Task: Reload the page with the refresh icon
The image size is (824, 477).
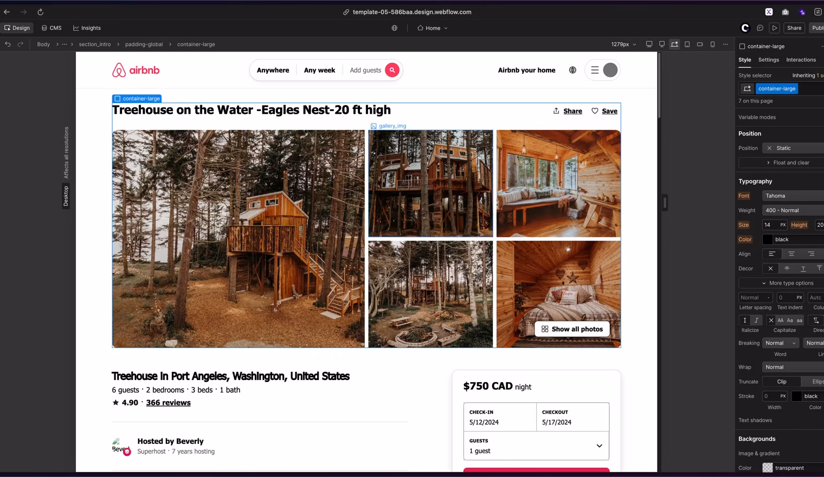Action: pos(40,12)
